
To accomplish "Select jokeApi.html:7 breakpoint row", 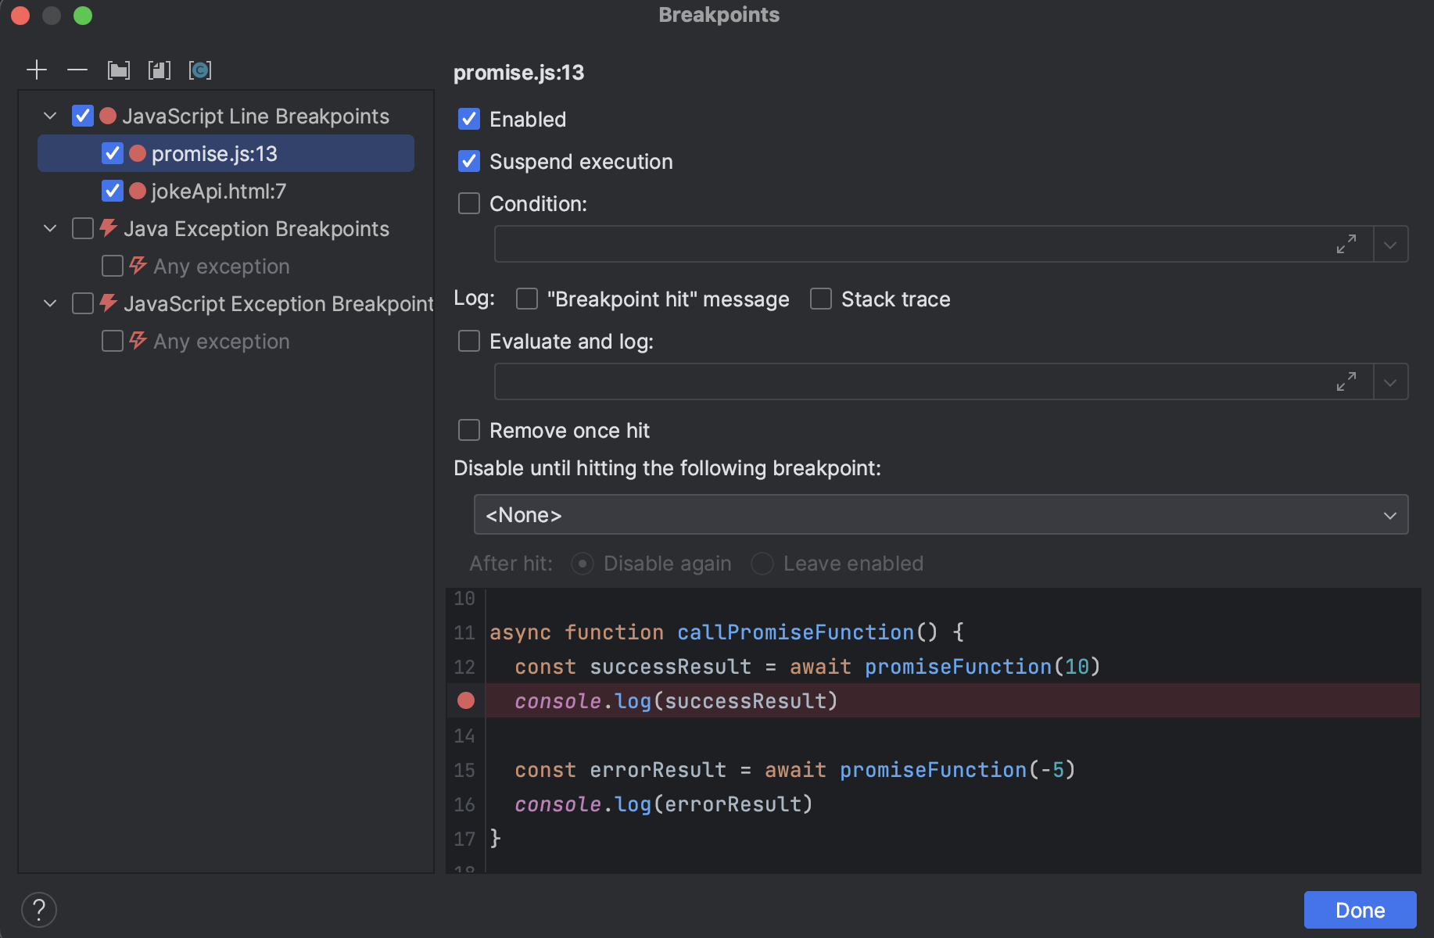I will (x=226, y=191).
